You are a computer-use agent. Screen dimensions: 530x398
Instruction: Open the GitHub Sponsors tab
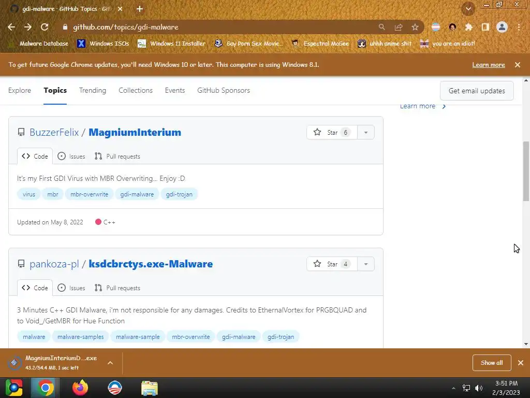click(x=224, y=90)
